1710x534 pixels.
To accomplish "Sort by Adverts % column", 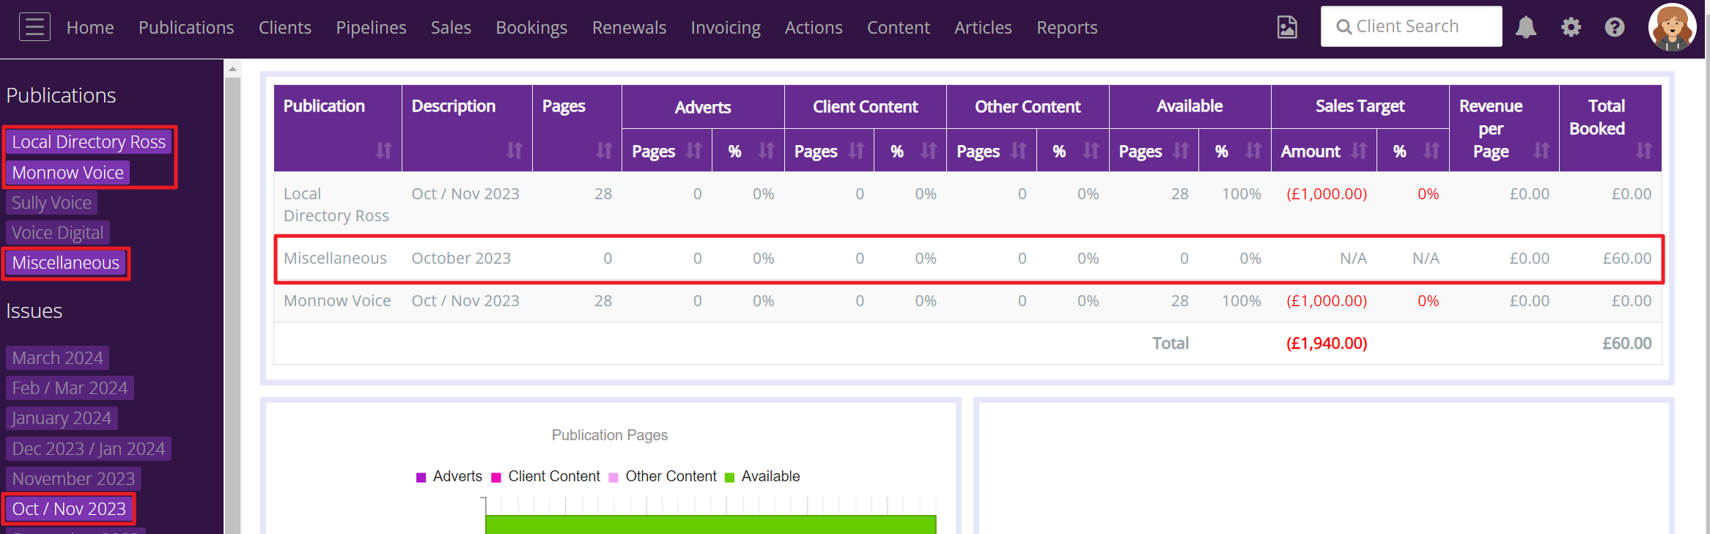I will (x=767, y=151).
